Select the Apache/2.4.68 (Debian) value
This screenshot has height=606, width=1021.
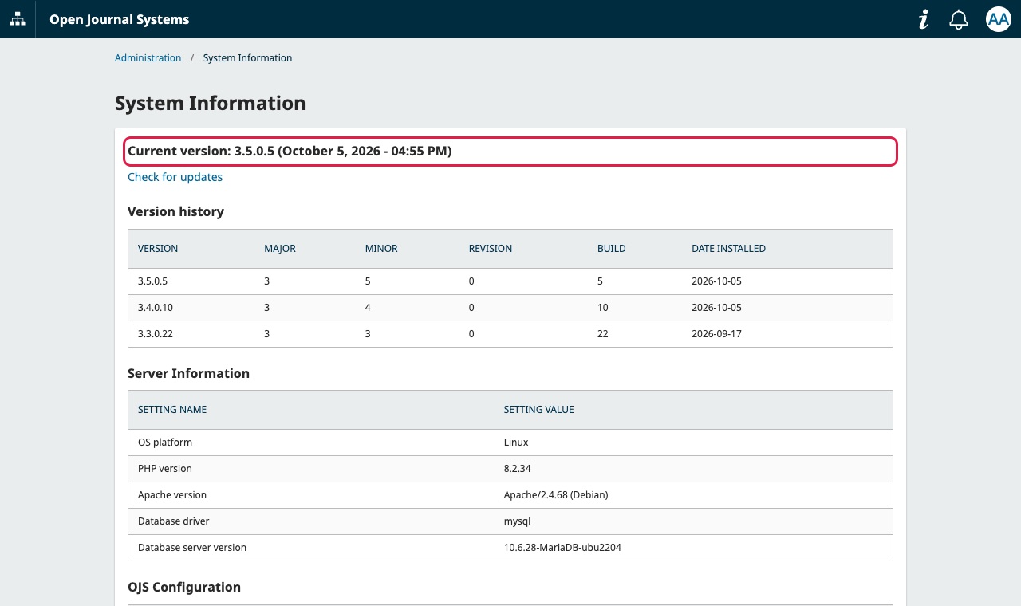pyautogui.click(x=556, y=495)
